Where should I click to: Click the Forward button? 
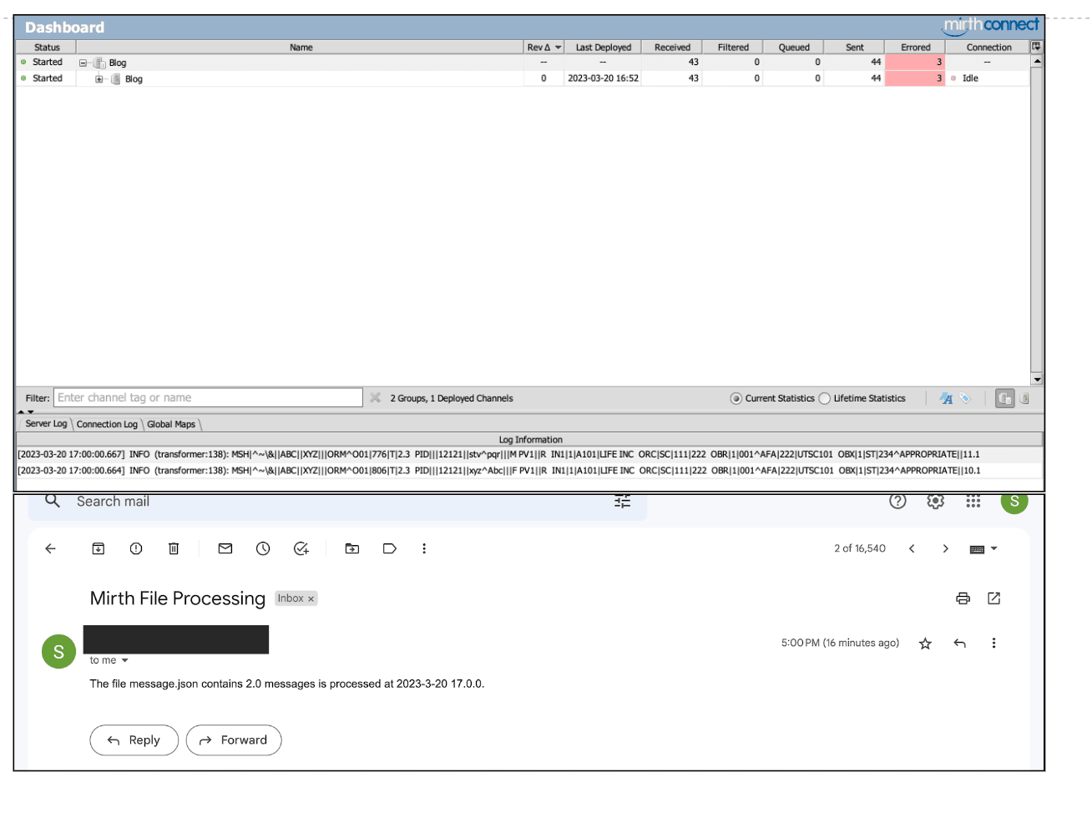[234, 740]
